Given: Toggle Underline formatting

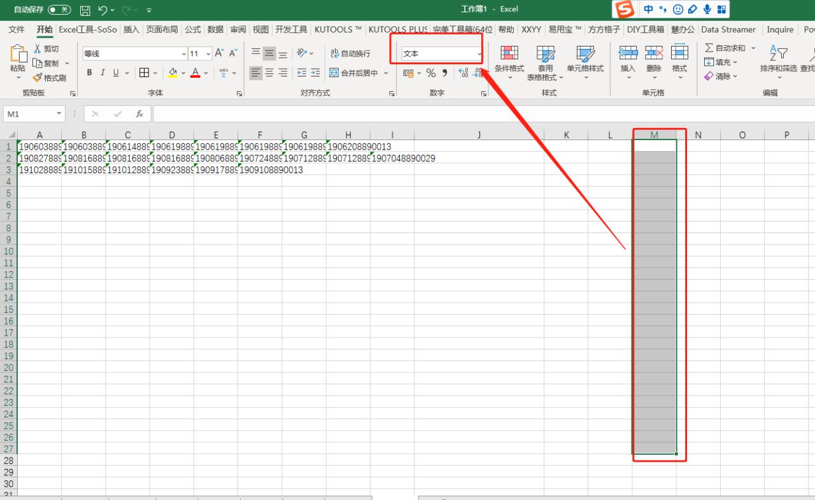Looking at the screenshot, I should [x=116, y=73].
